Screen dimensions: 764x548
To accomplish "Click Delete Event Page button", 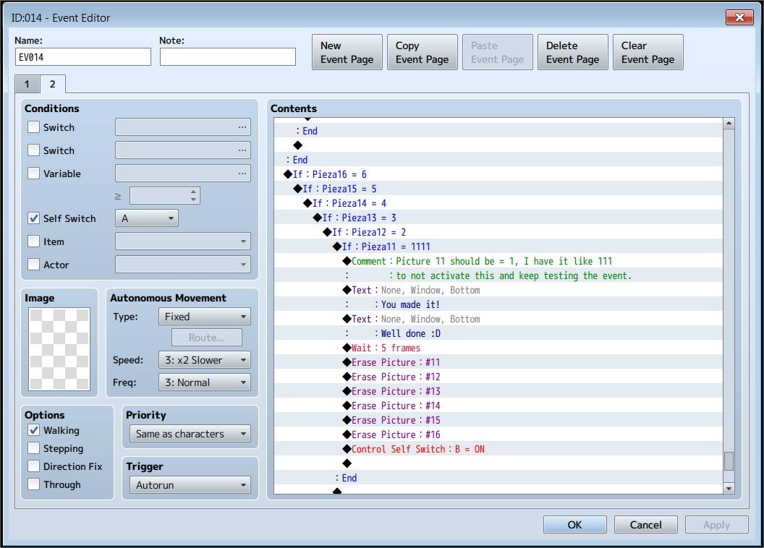I will tap(572, 52).
